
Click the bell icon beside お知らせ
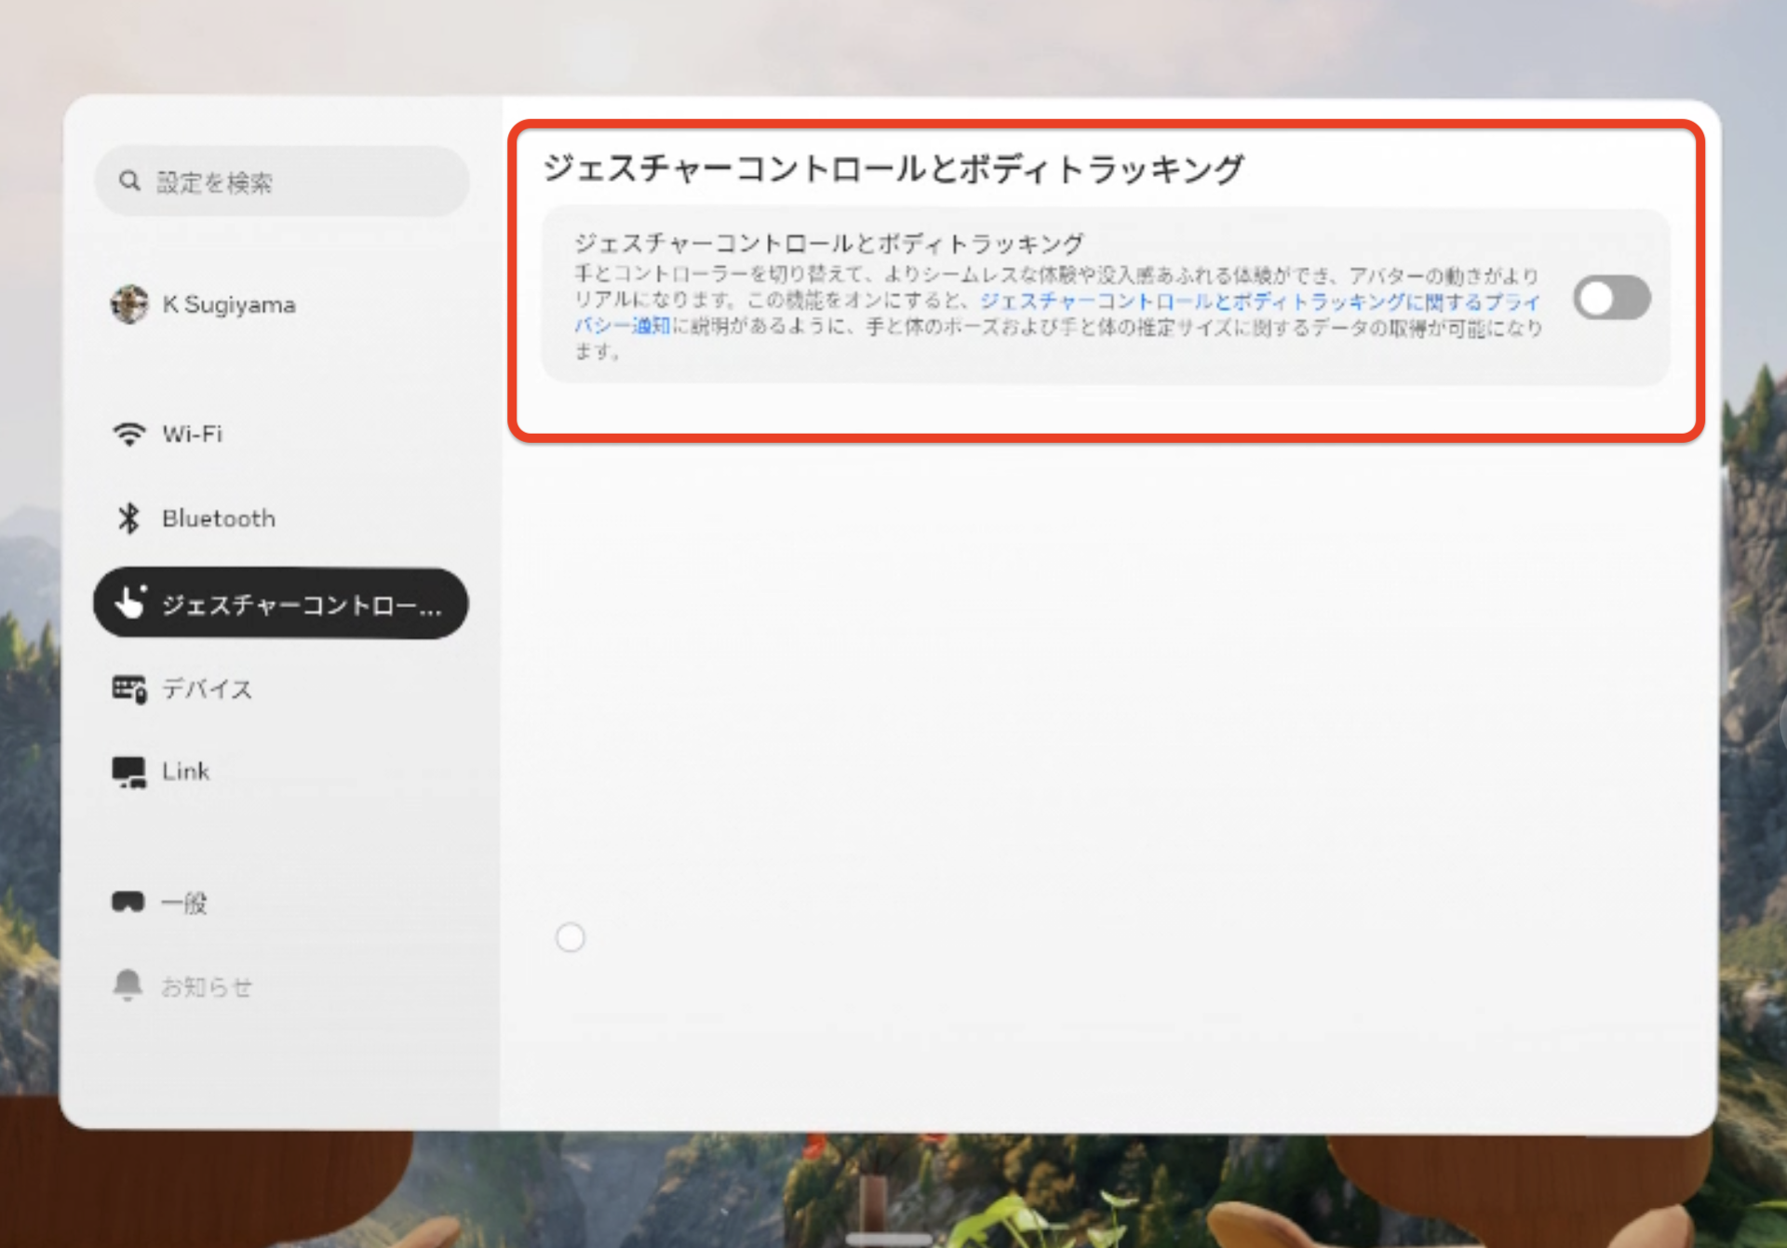[x=128, y=985]
